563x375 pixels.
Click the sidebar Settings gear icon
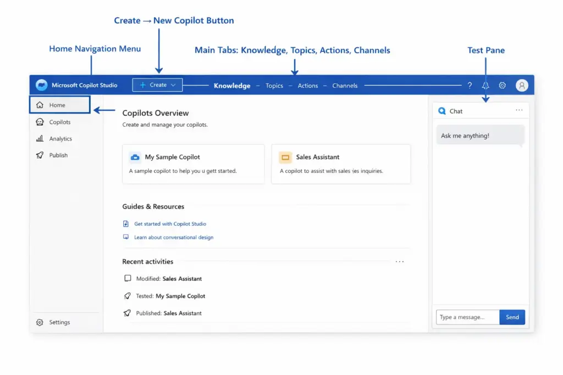(x=40, y=322)
